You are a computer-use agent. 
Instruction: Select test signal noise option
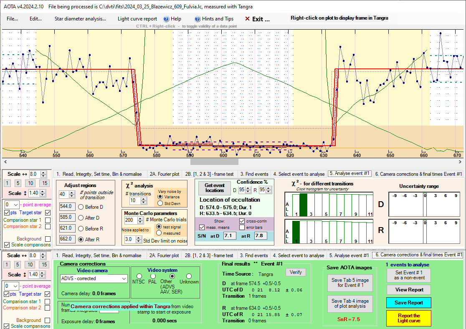tap(159, 227)
